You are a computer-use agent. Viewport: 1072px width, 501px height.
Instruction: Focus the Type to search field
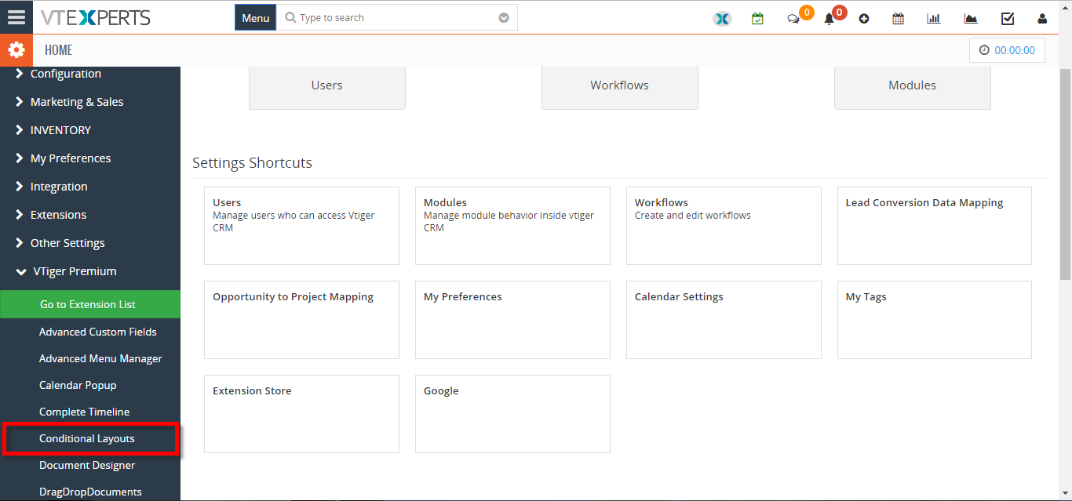tap(396, 18)
